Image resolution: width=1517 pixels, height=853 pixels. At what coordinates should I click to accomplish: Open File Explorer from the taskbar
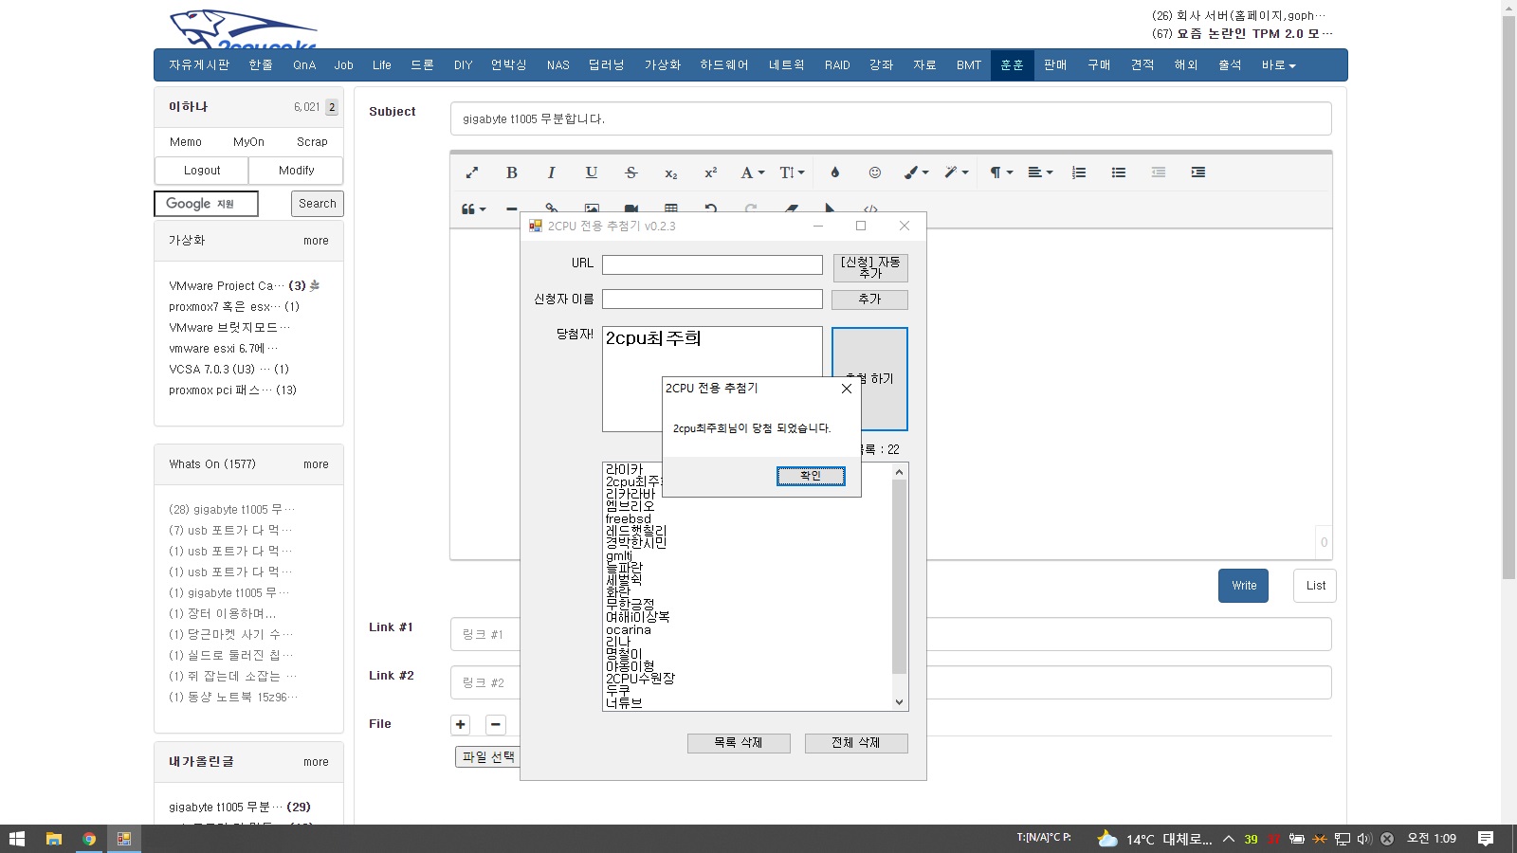point(54,839)
